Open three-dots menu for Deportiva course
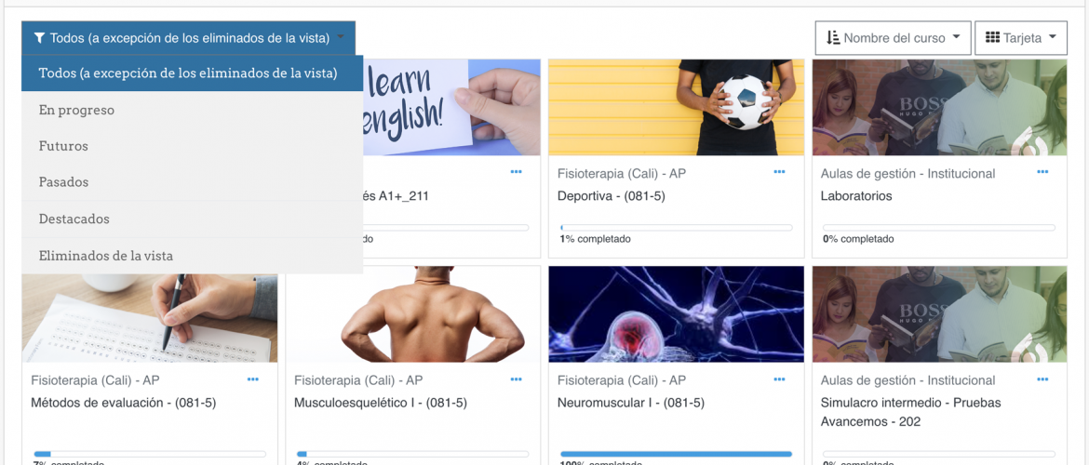1089x465 pixels. [x=779, y=171]
